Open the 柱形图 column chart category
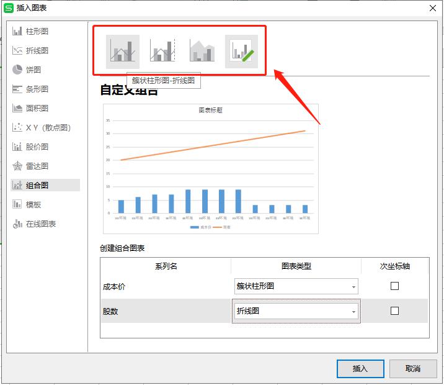The width and height of the screenshot is (444, 385). [37, 31]
